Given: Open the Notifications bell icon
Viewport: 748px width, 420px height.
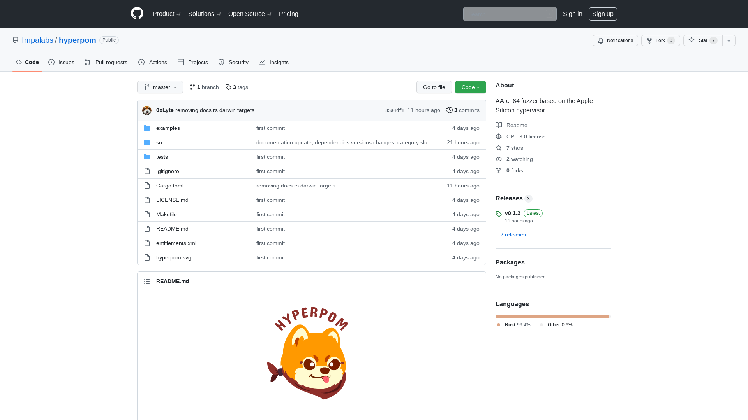Looking at the screenshot, I should (601, 40).
